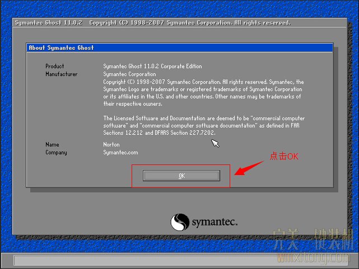The height and width of the screenshot is (269, 359).
Task: Click the copyright notice in the top title bar
Action: pos(190,23)
